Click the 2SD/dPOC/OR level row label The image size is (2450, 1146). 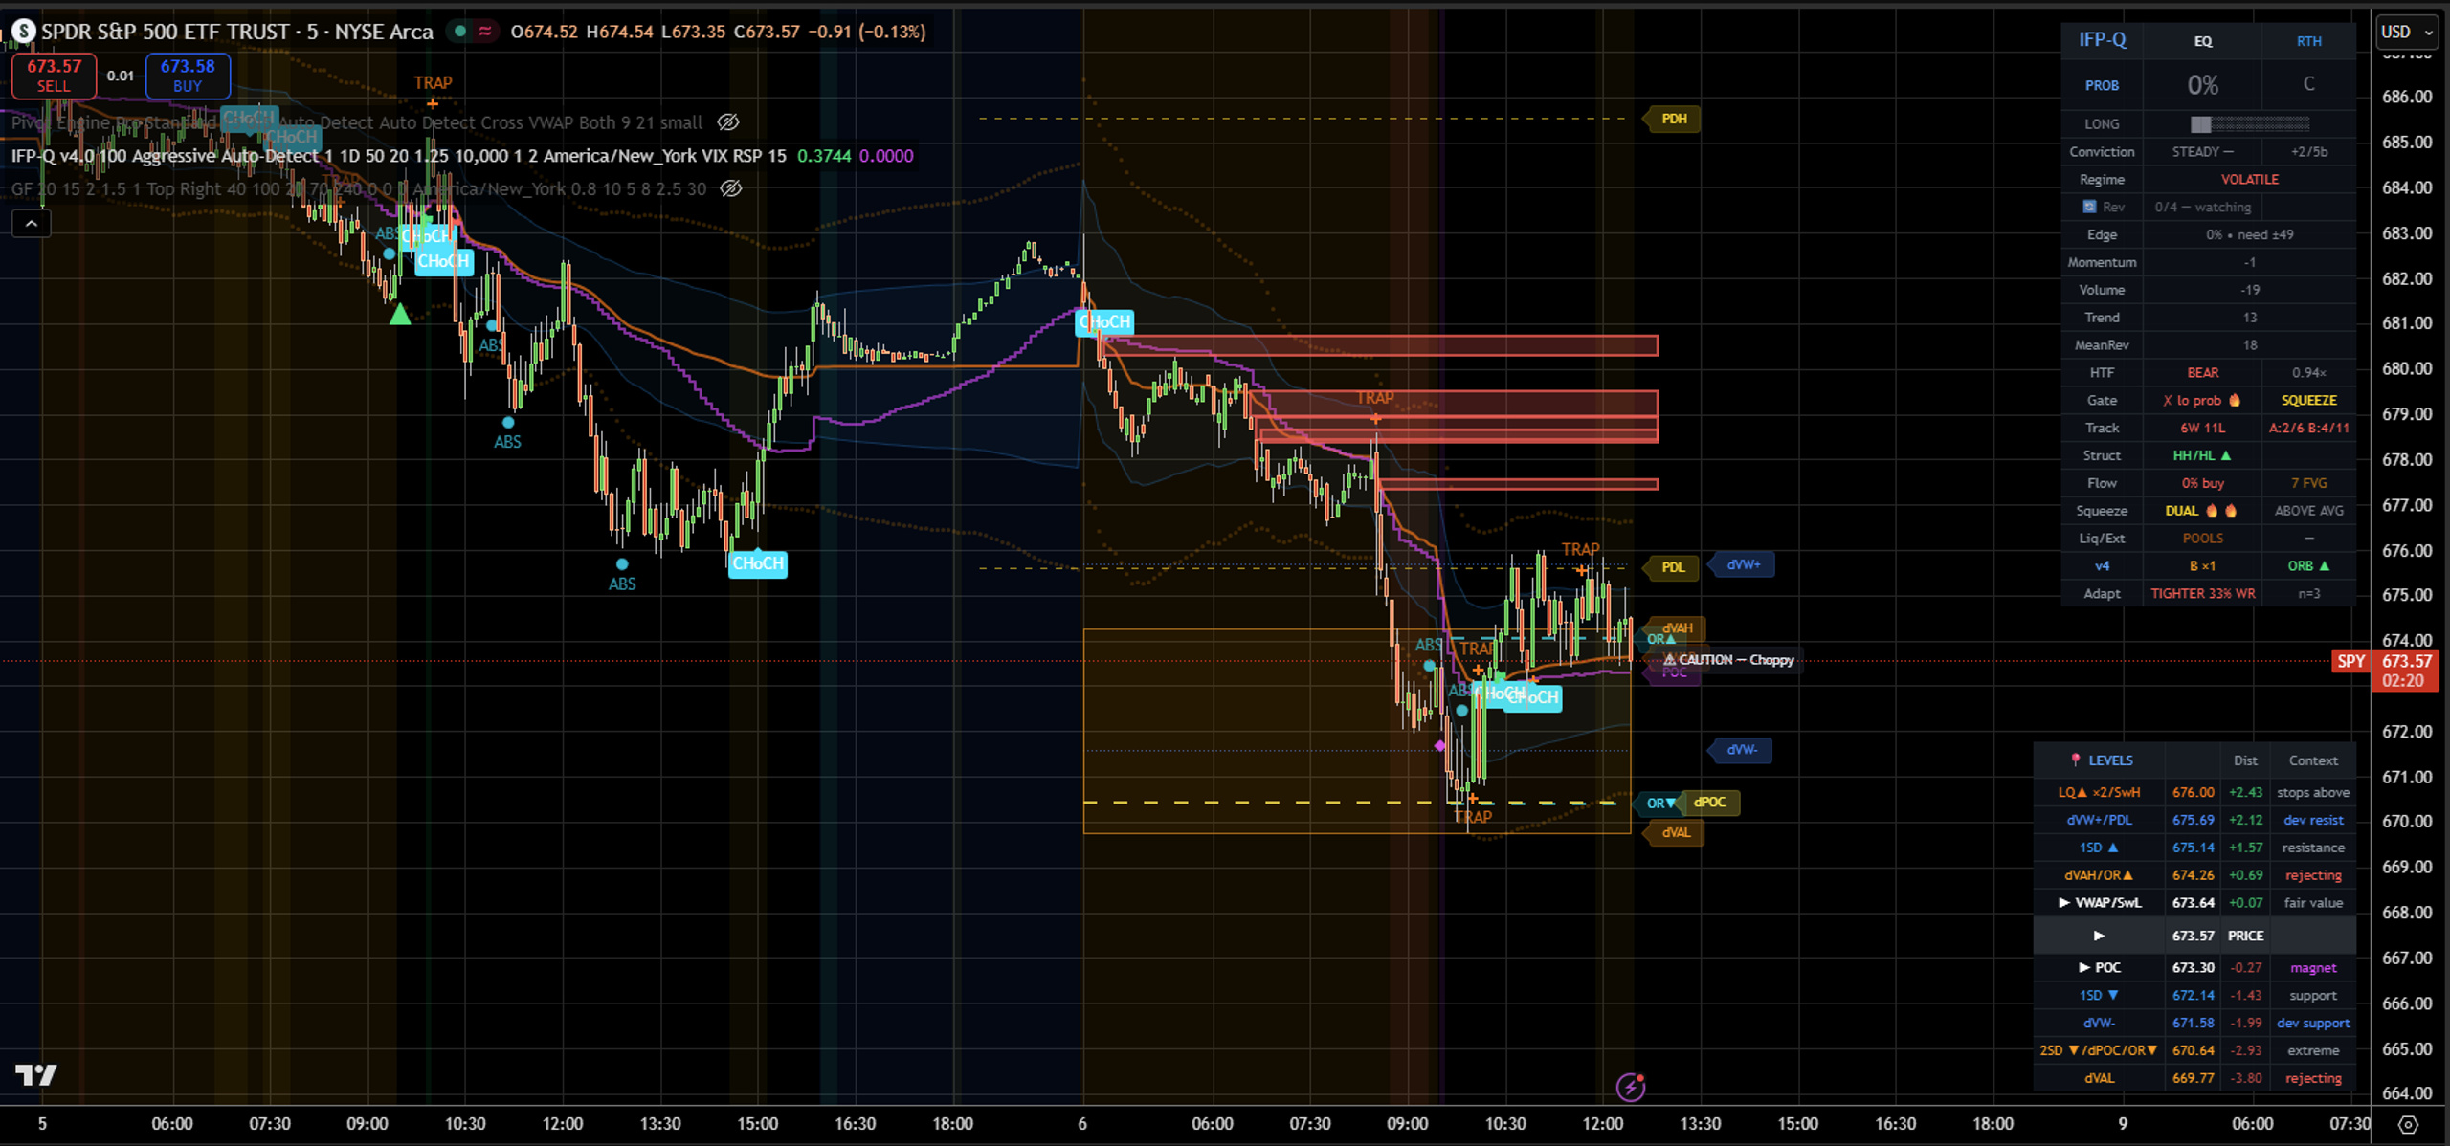[2098, 1050]
